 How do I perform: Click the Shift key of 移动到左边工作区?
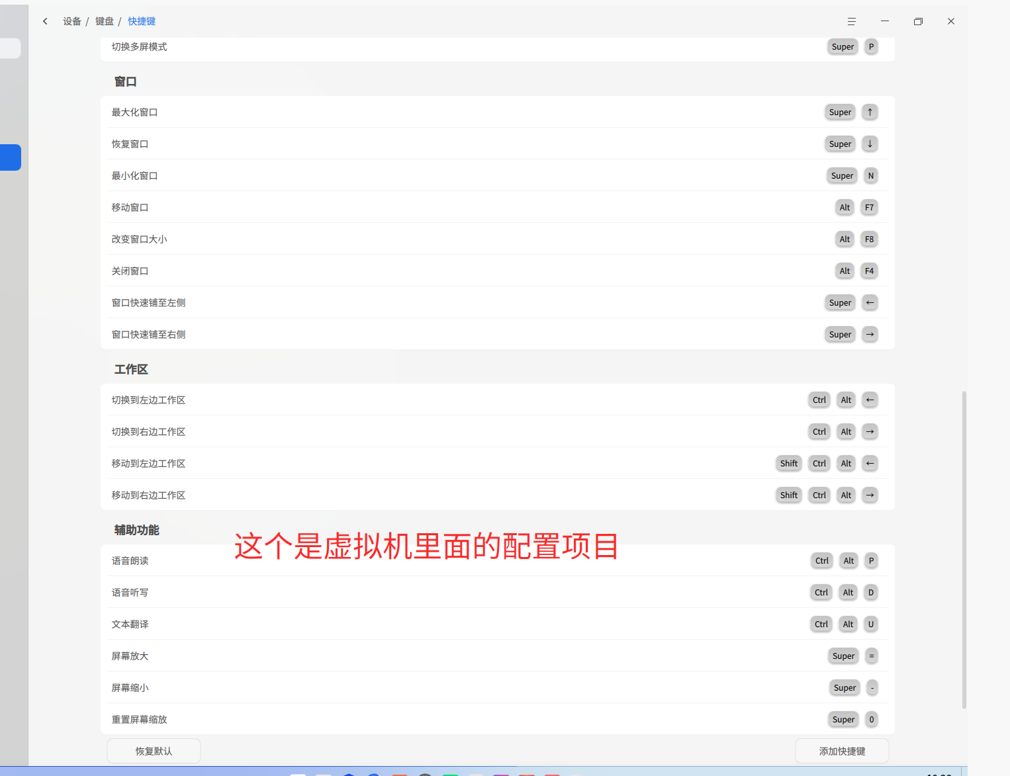coord(788,463)
